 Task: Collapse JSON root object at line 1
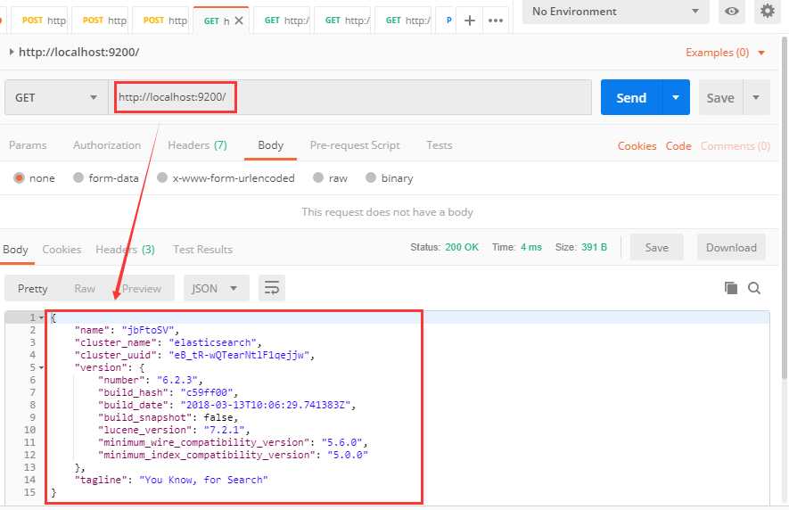click(41, 317)
